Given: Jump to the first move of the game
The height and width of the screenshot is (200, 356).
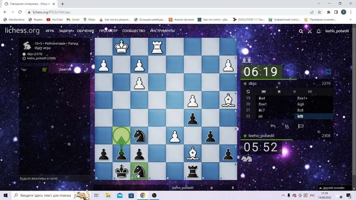Looking at the screenshot, I should [264, 92].
